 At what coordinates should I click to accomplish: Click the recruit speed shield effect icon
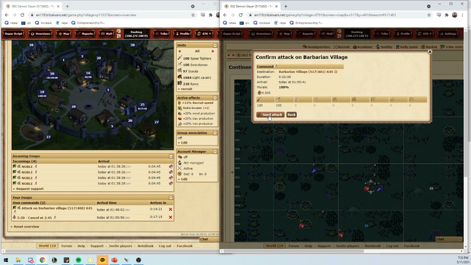tap(180, 103)
